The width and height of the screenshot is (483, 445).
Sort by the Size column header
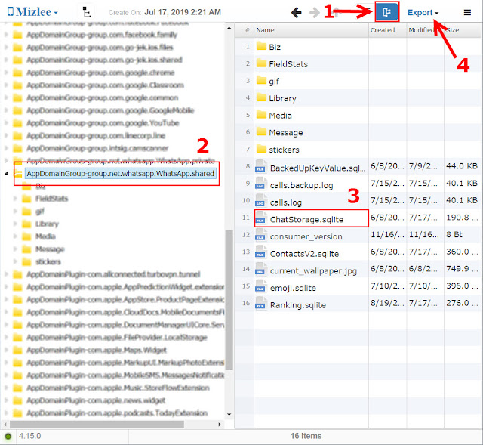[x=463, y=30]
